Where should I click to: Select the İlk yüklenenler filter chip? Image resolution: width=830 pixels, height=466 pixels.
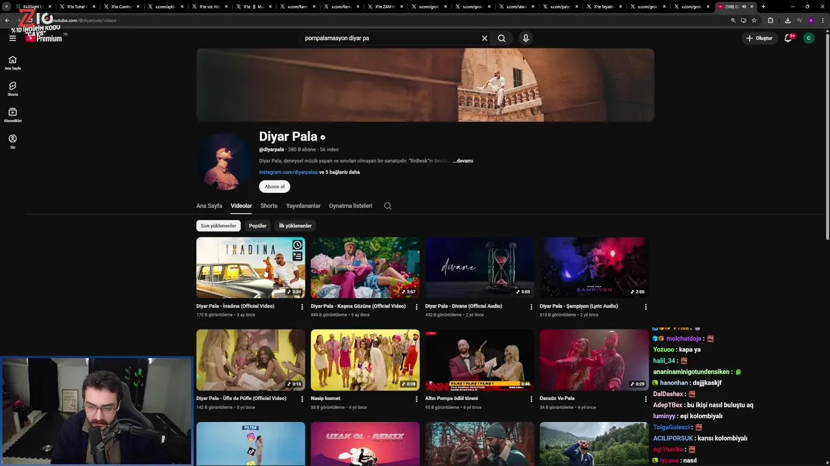(x=295, y=226)
